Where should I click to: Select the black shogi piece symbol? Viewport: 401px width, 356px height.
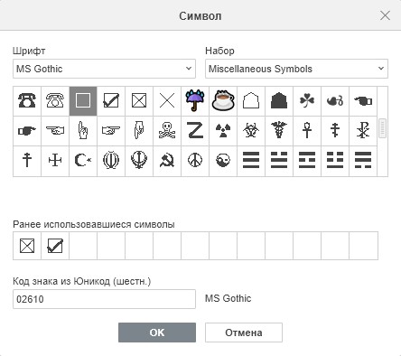(x=279, y=101)
